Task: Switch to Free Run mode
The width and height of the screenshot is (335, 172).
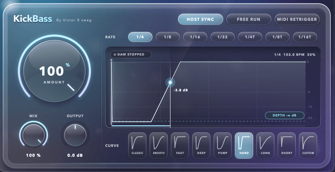Action: tap(249, 19)
